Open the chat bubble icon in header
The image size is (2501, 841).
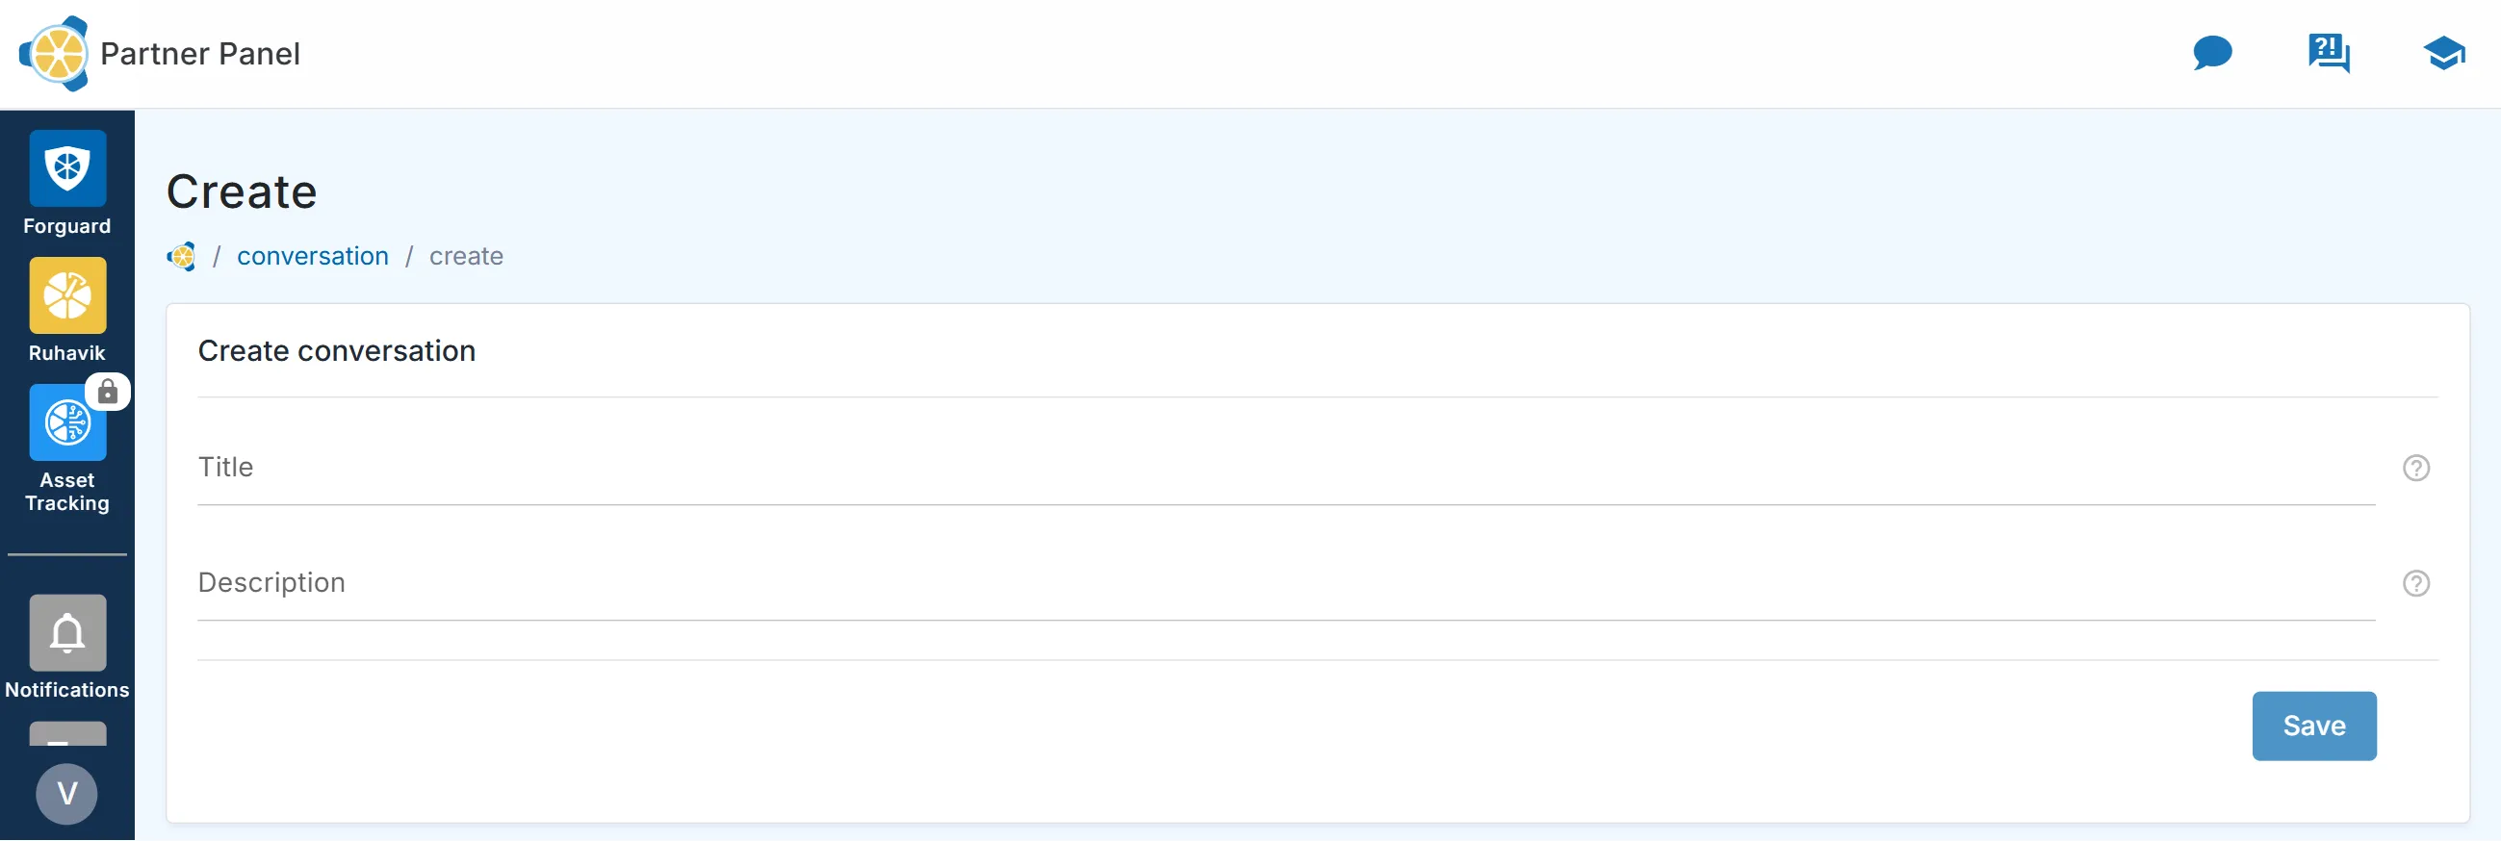point(2211,53)
